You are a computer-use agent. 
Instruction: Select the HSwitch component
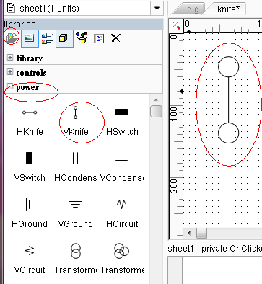122,121
